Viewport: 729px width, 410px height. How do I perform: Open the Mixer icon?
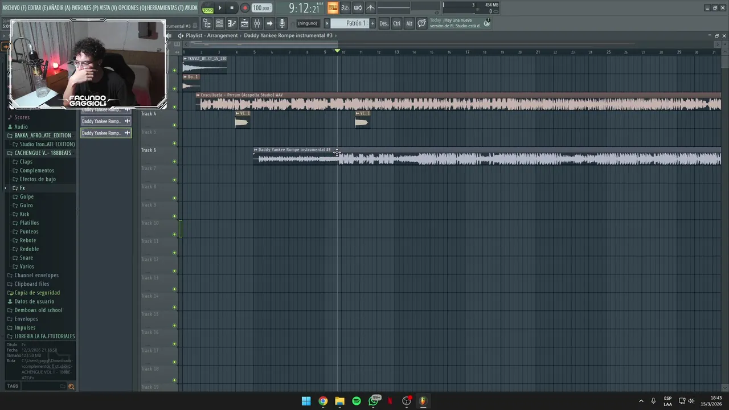257,23
